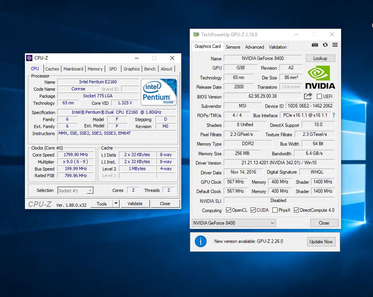Click the Device ID field 10DE 06E2
The width and height of the screenshot is (373, 297).
(x=310, y=106)
